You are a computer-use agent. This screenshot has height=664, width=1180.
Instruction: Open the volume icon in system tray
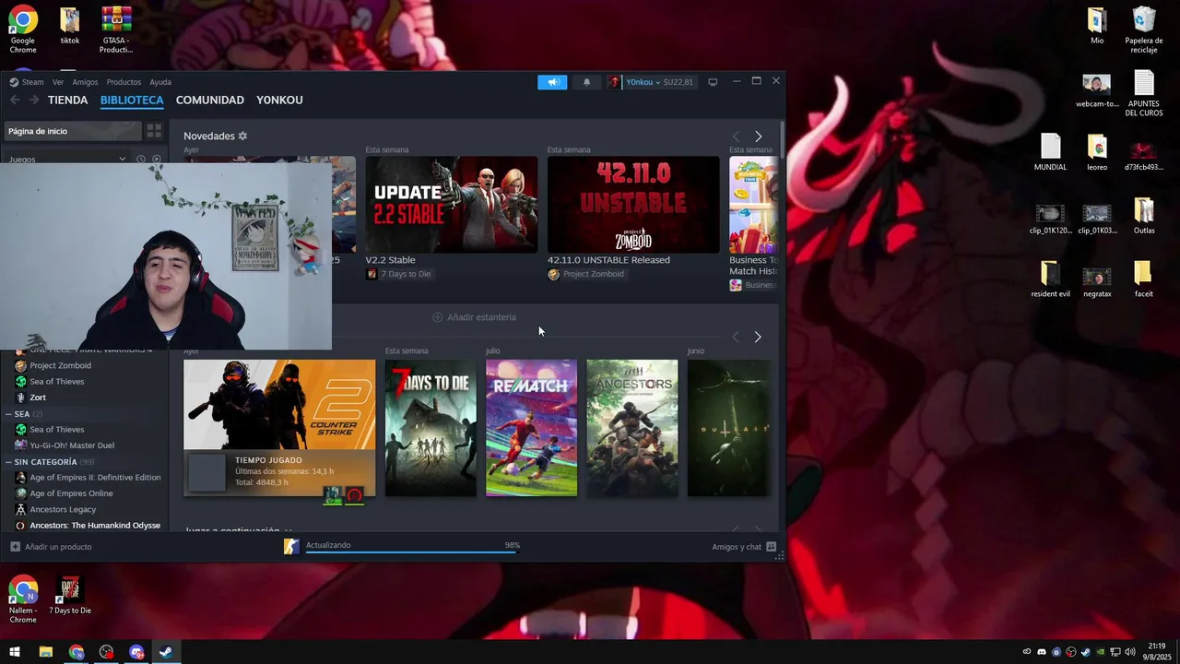tap(1130, 652)
